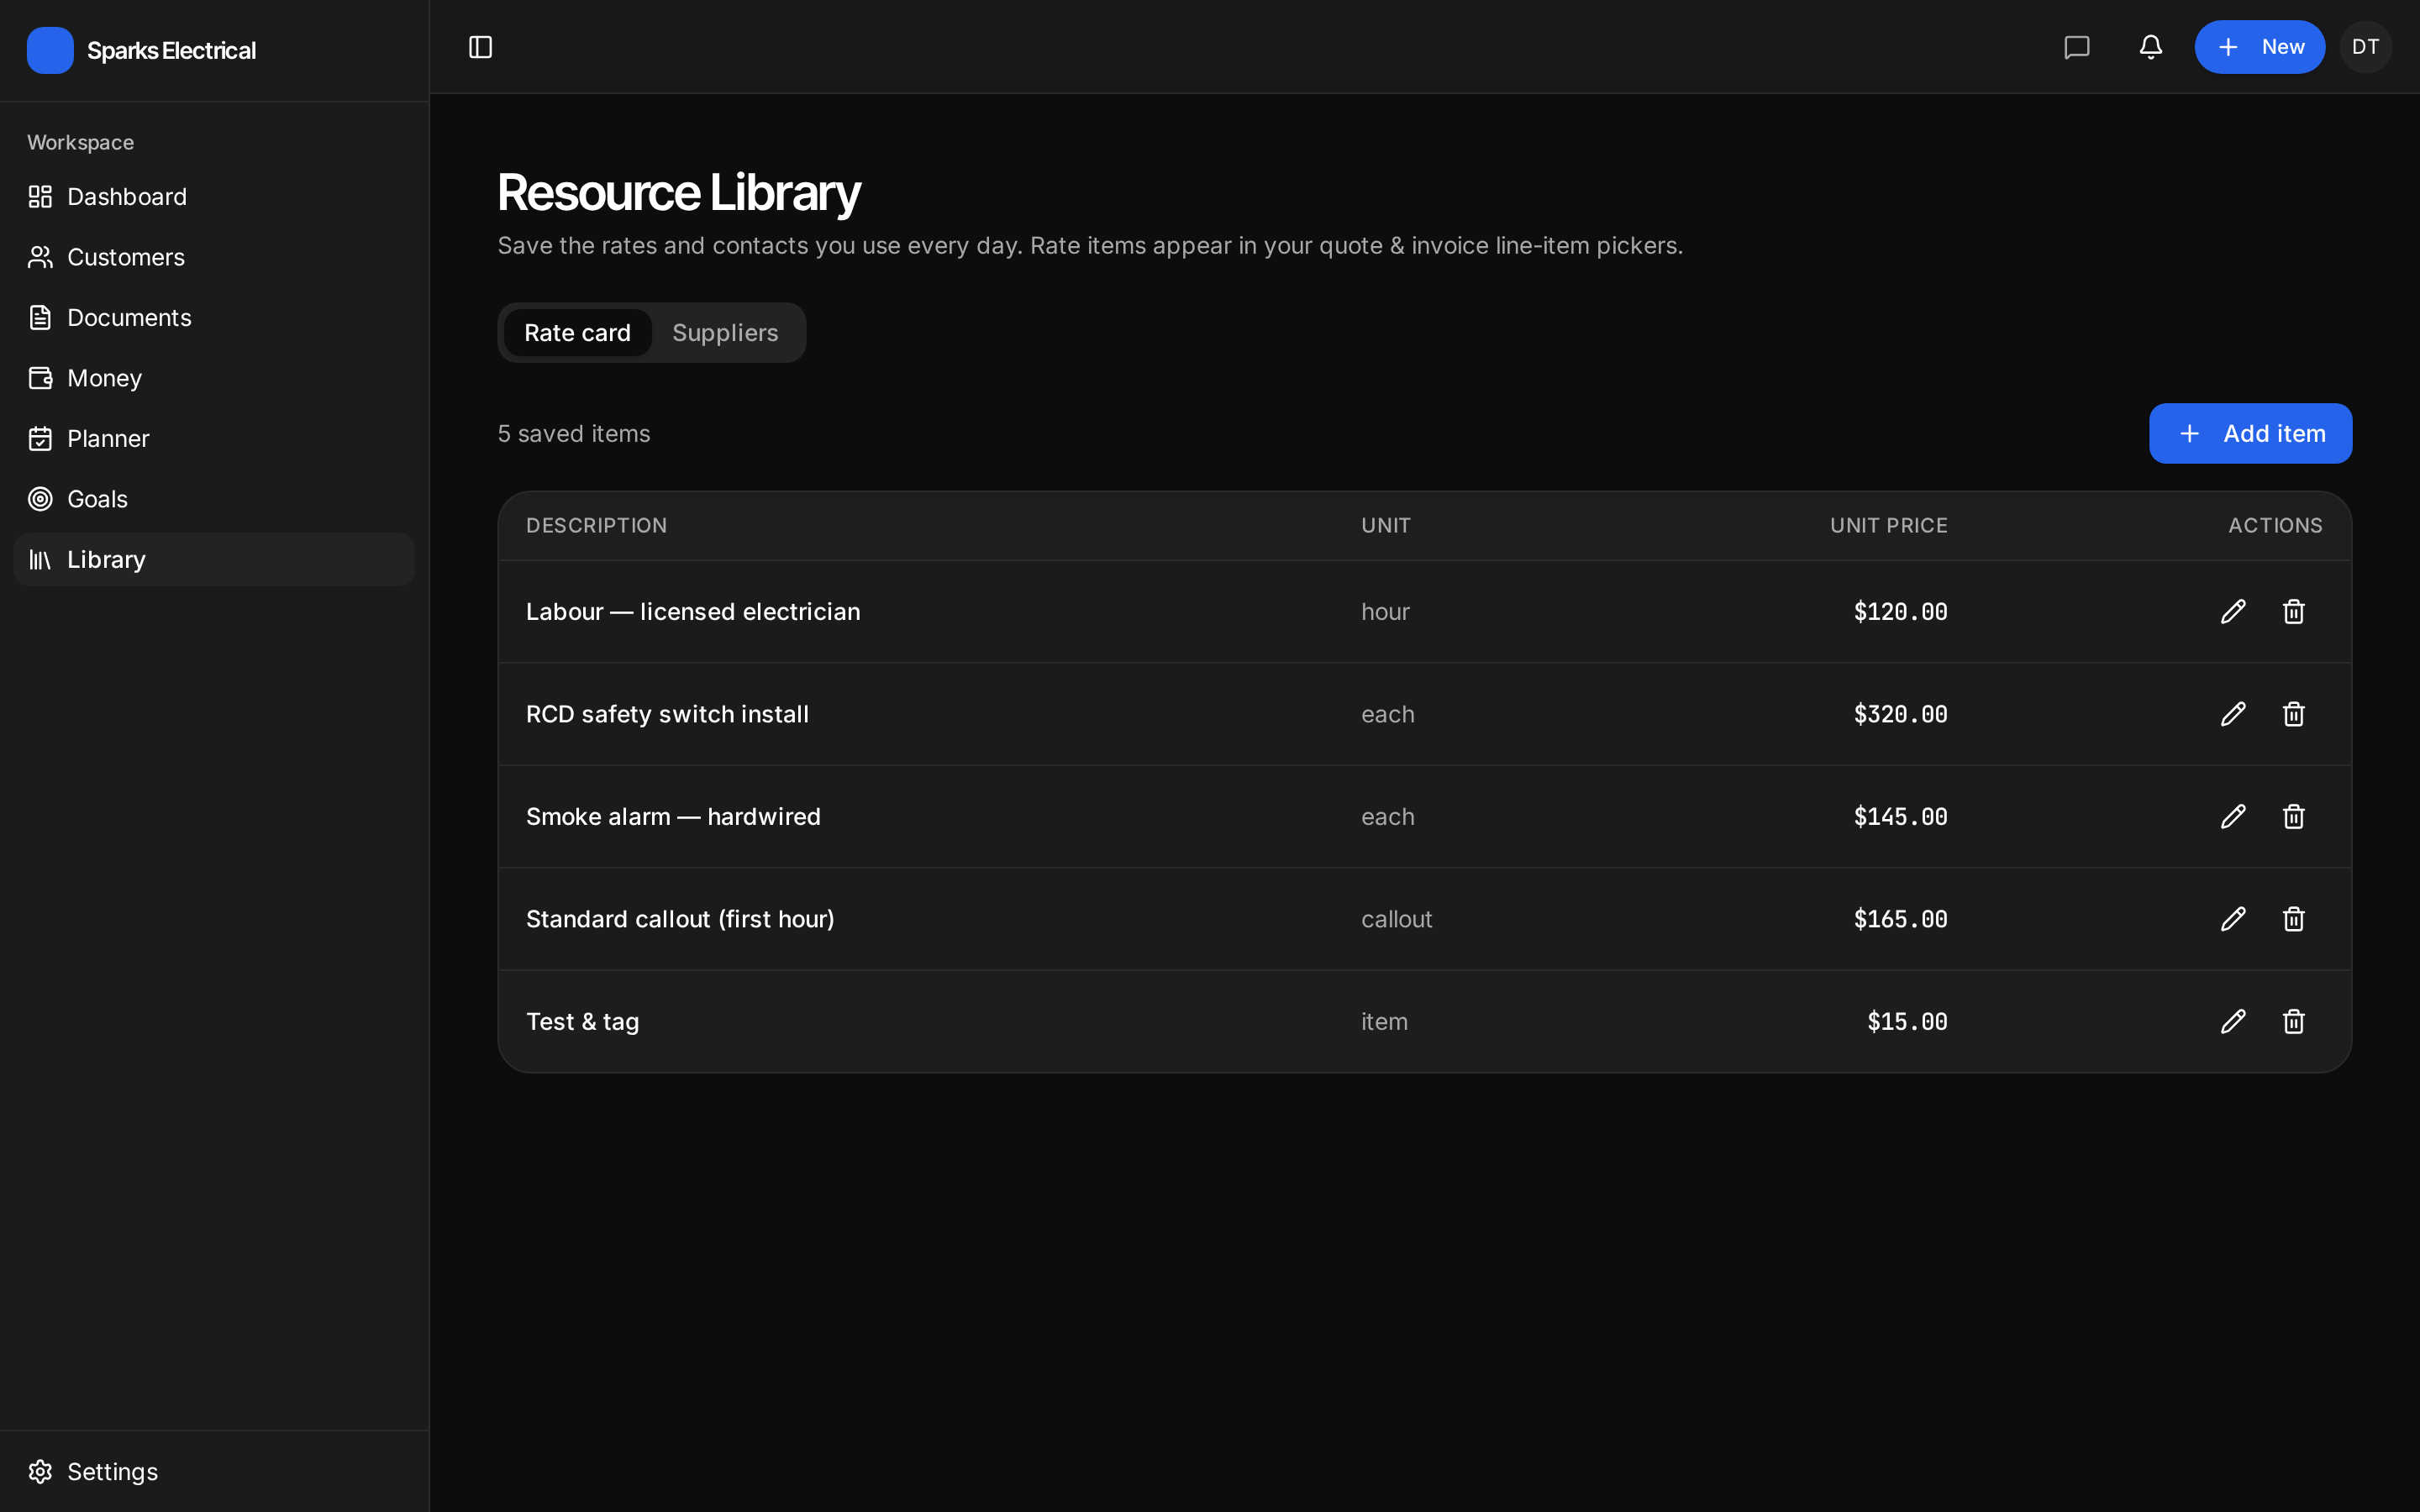Switch to the Rate card tab
Viewport: 2420px width, 1512px height.
click(577, 333)
